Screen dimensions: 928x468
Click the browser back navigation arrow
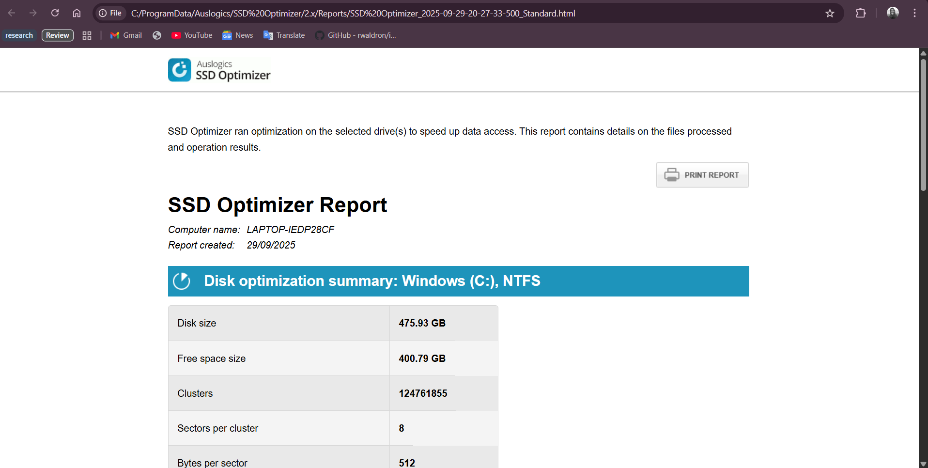(x=11, y=13)
